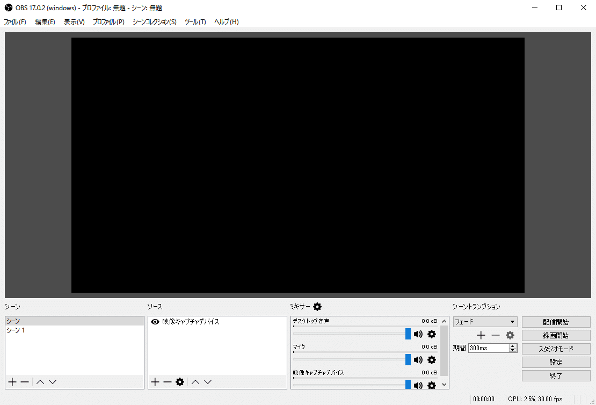
Task: Open ツール(T) menu
Action: (195, 21)
